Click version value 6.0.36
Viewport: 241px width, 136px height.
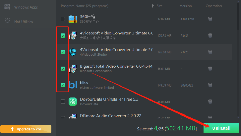184,36
